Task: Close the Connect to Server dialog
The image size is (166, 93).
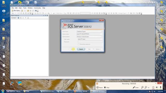Action: pos(101,20)
